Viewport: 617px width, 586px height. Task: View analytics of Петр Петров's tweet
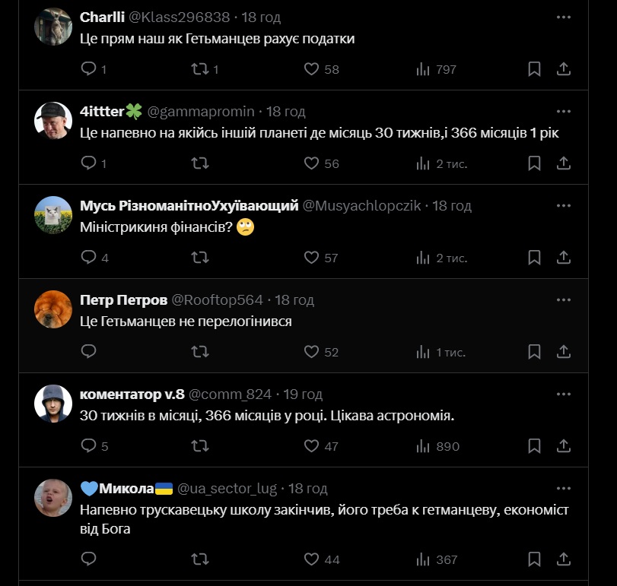[424, 352]
